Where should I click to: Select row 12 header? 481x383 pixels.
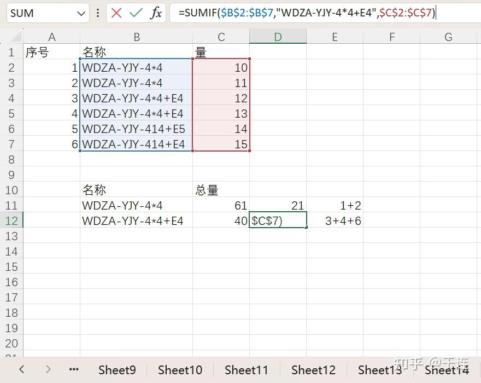coord(11,220)
